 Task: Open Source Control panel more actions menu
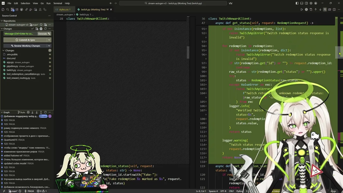tap(49, 16)
